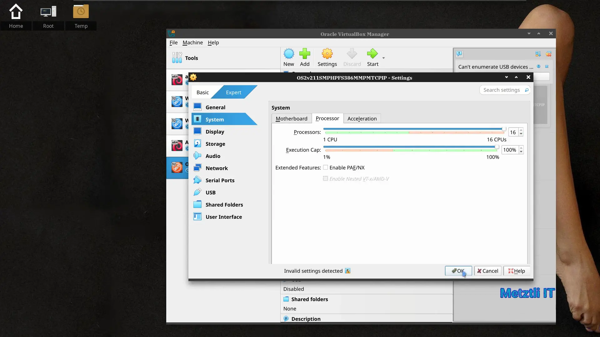Expand the Start button dropdown arrow
Viewport: 600px width, 337px height.
(383, 58)
